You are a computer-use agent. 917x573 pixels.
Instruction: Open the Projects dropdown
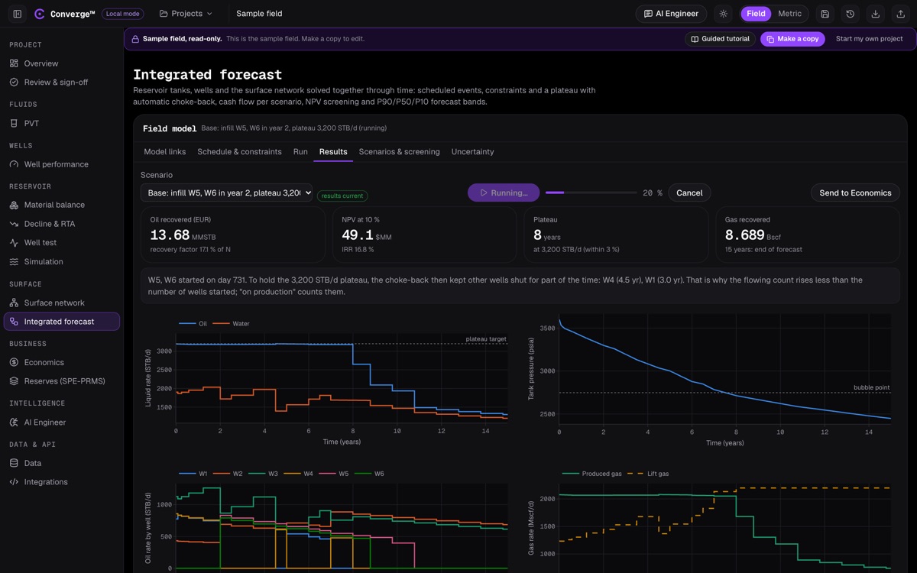(186, 14)
